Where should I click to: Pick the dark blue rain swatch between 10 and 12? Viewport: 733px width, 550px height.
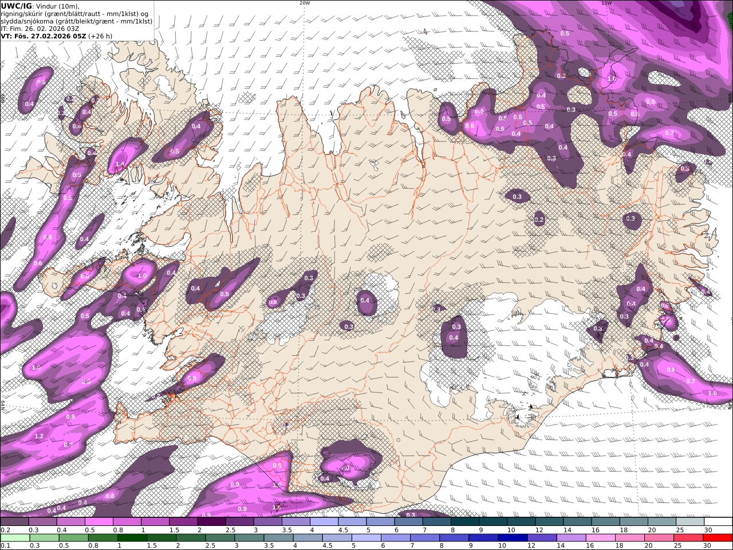pyautogui.click(x=513, y=538)
